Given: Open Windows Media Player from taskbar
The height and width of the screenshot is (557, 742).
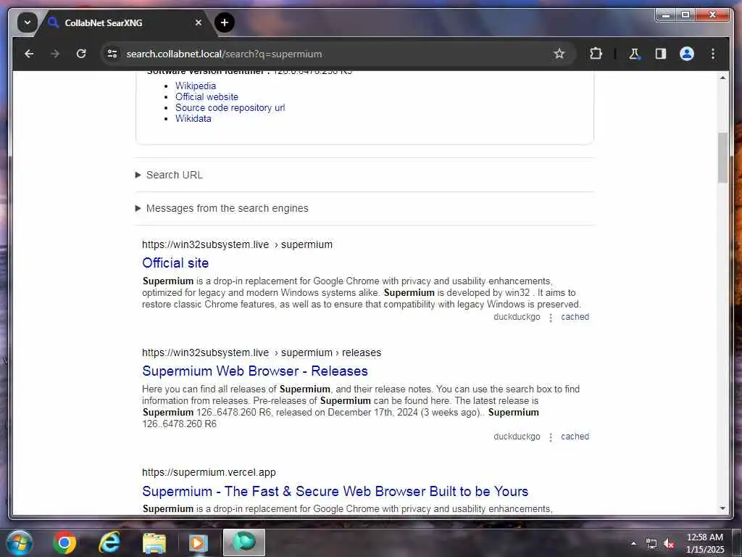Looking at the screenshot, I should [199, 542].
